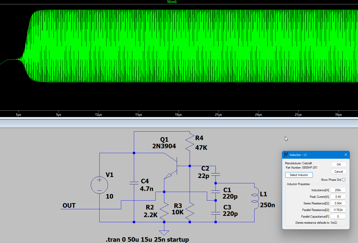Edit the Parallel Capacitance field
This screenshot has height=243, width=358.
pos(338,217)
